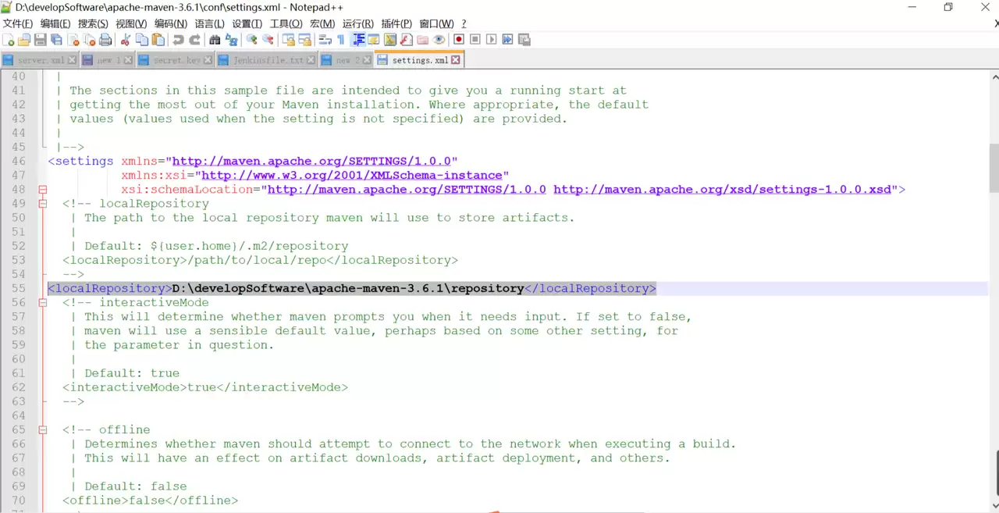Toggle synchronized vertical scrolling
The image size is (999, 513).
(x=289, y=40)
